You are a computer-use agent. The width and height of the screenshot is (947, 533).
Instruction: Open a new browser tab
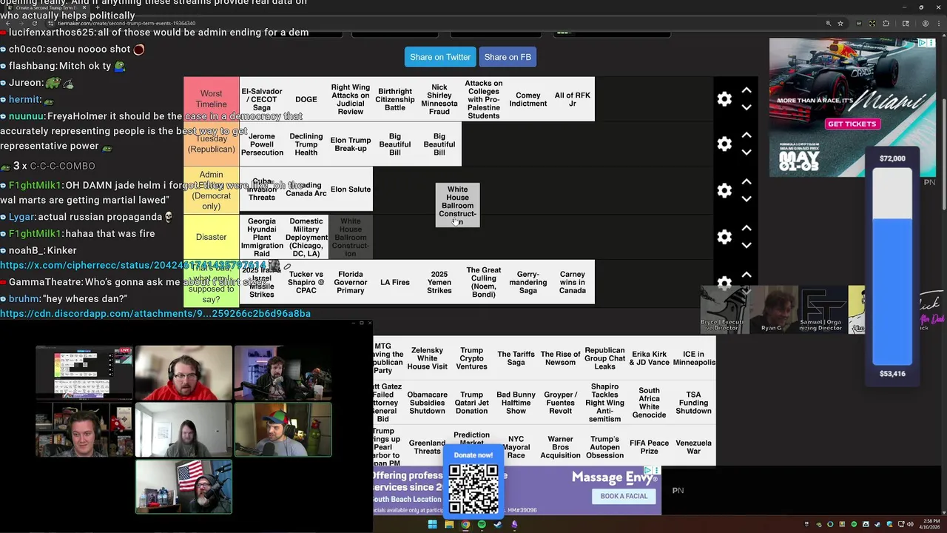point(98,7)
